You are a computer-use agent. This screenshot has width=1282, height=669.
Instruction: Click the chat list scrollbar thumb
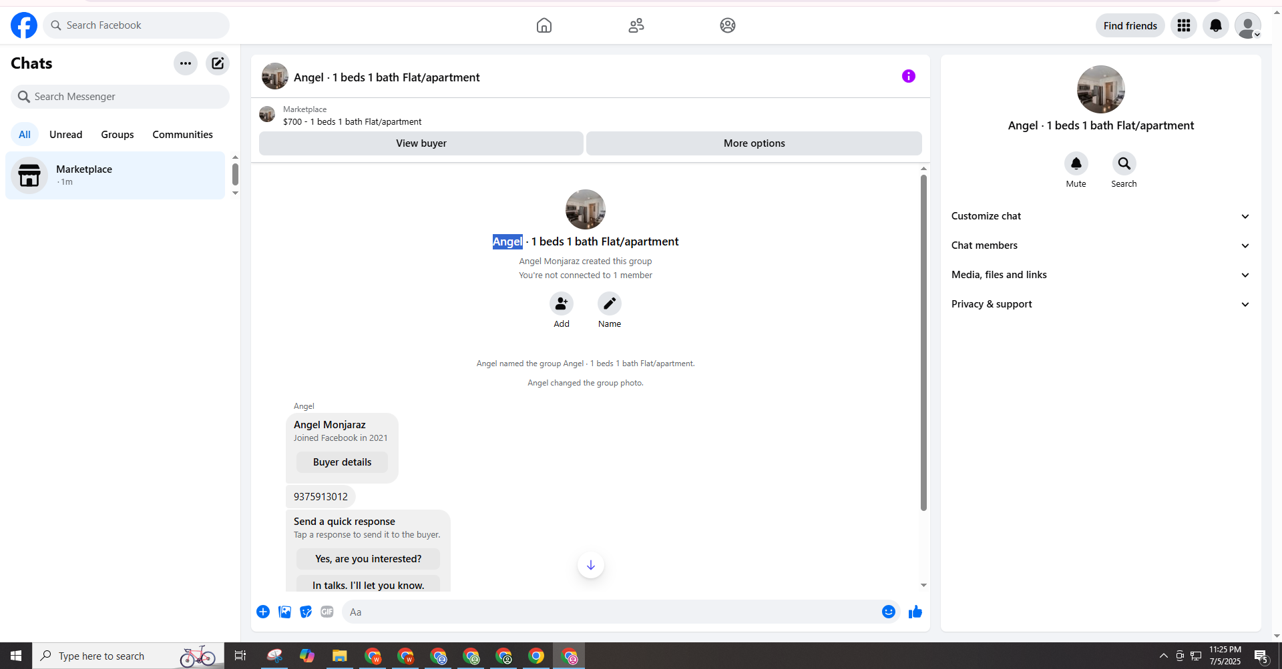click(x=235, y=174)
